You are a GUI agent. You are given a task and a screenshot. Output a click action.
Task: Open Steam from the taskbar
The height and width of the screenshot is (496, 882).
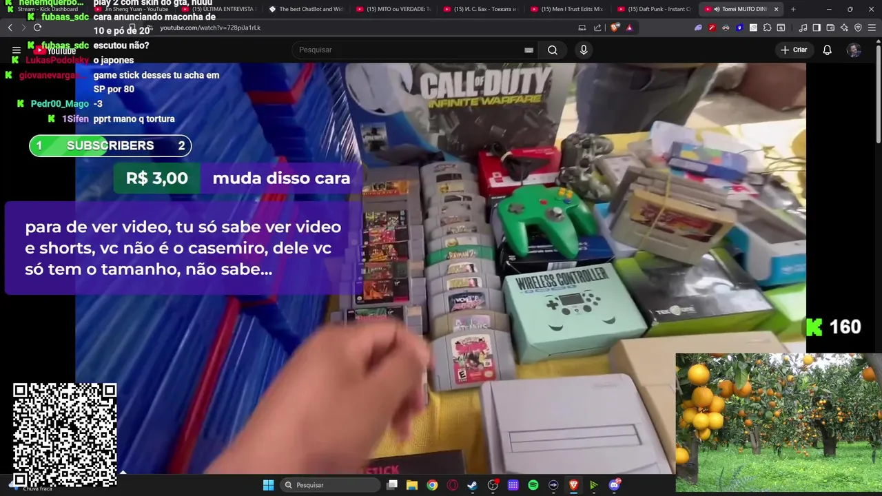(472, 485)
